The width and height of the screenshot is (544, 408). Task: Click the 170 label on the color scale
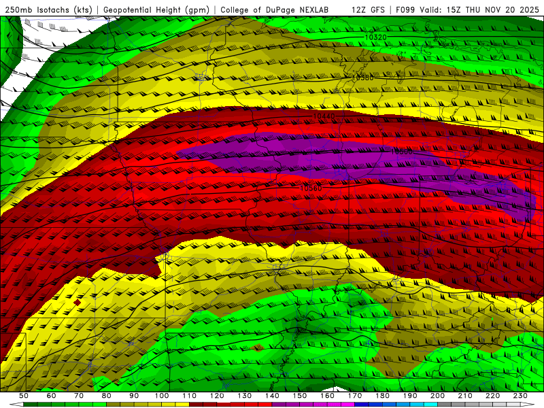tap(355, 396)
